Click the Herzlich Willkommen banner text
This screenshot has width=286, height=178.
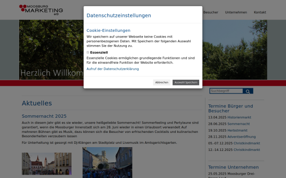51,73
